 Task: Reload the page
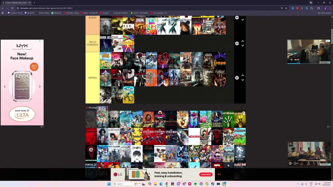12,8
